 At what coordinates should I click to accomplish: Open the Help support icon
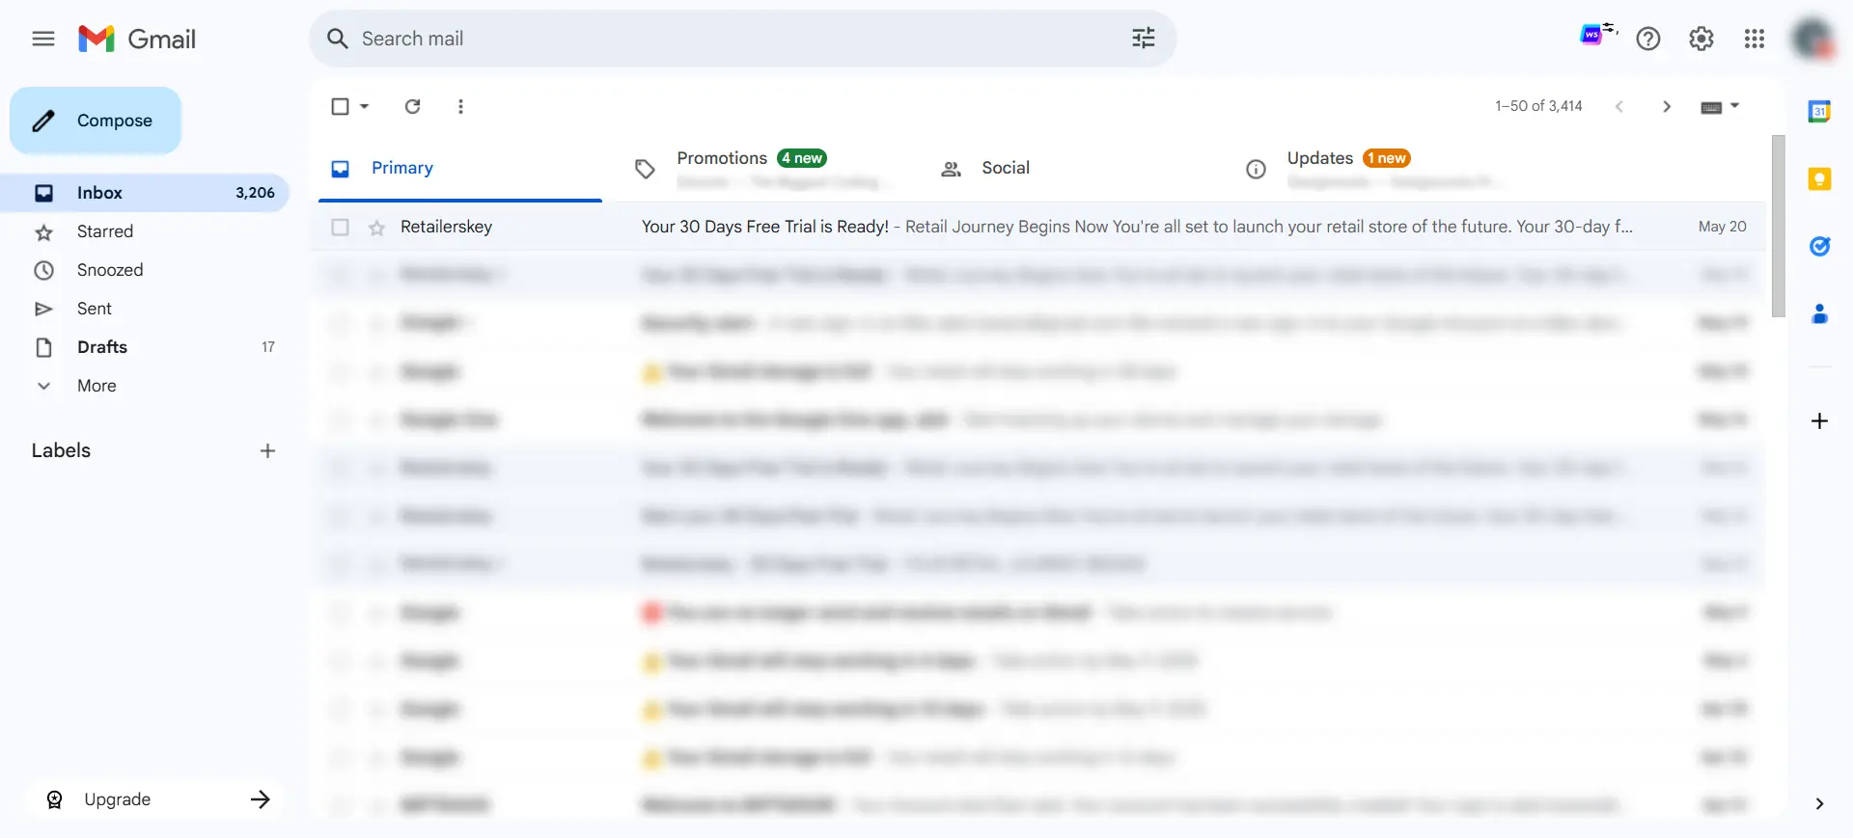point(1647,39)
